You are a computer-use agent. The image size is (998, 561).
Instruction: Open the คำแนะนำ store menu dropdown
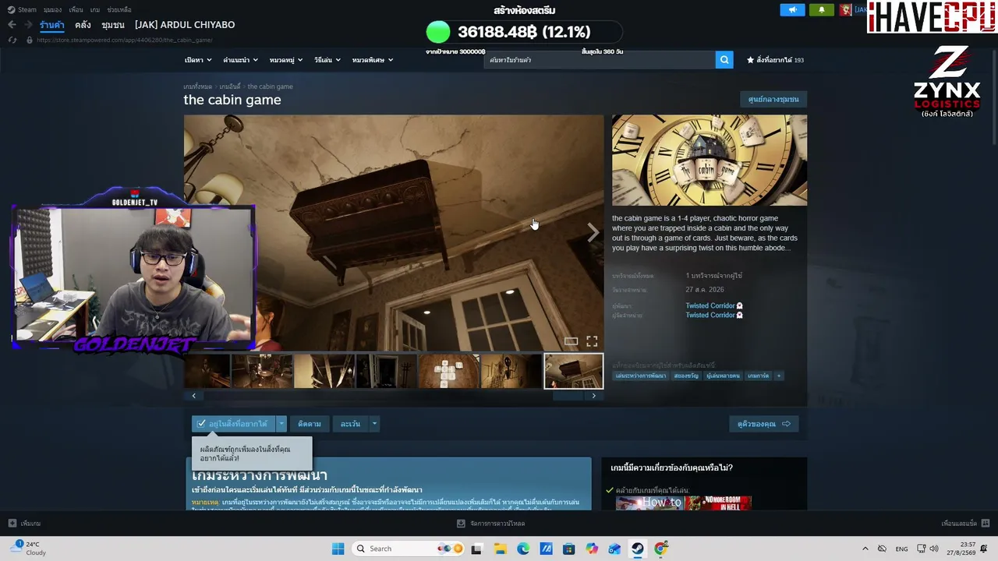pos(240,60)
